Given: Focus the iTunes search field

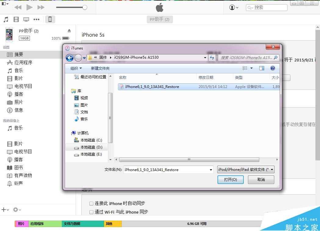Looking at the screenshot, I should [267, 8].
